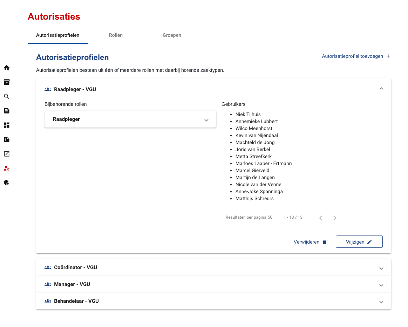Open the external link sidebar icon

7,154
